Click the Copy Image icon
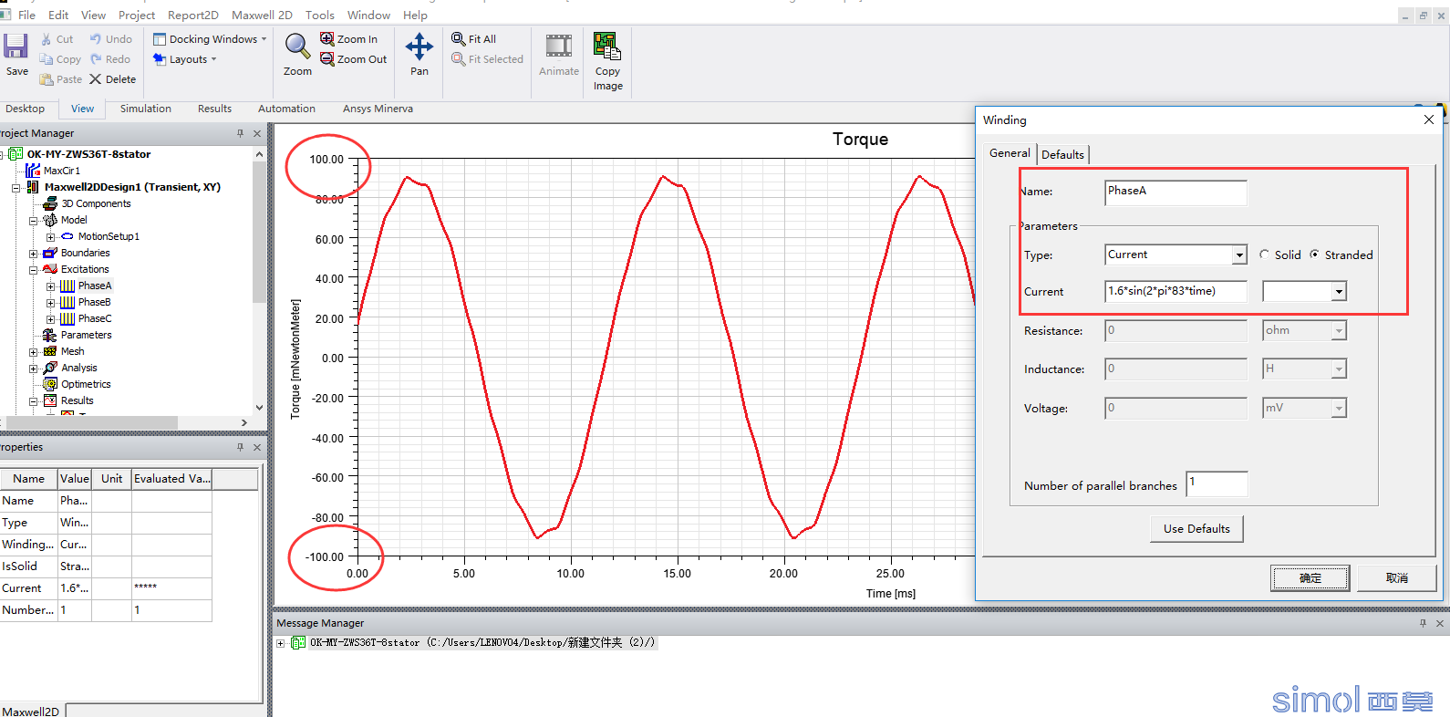Viewport: 1450px width, 717px height. click(x=607, y=46)
